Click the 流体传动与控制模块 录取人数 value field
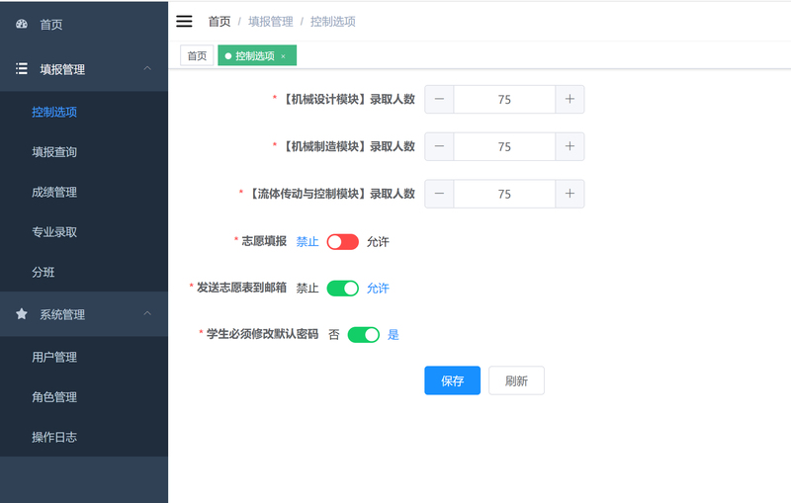The width and height of the screenshot is (791, 503). click(504, 194)
